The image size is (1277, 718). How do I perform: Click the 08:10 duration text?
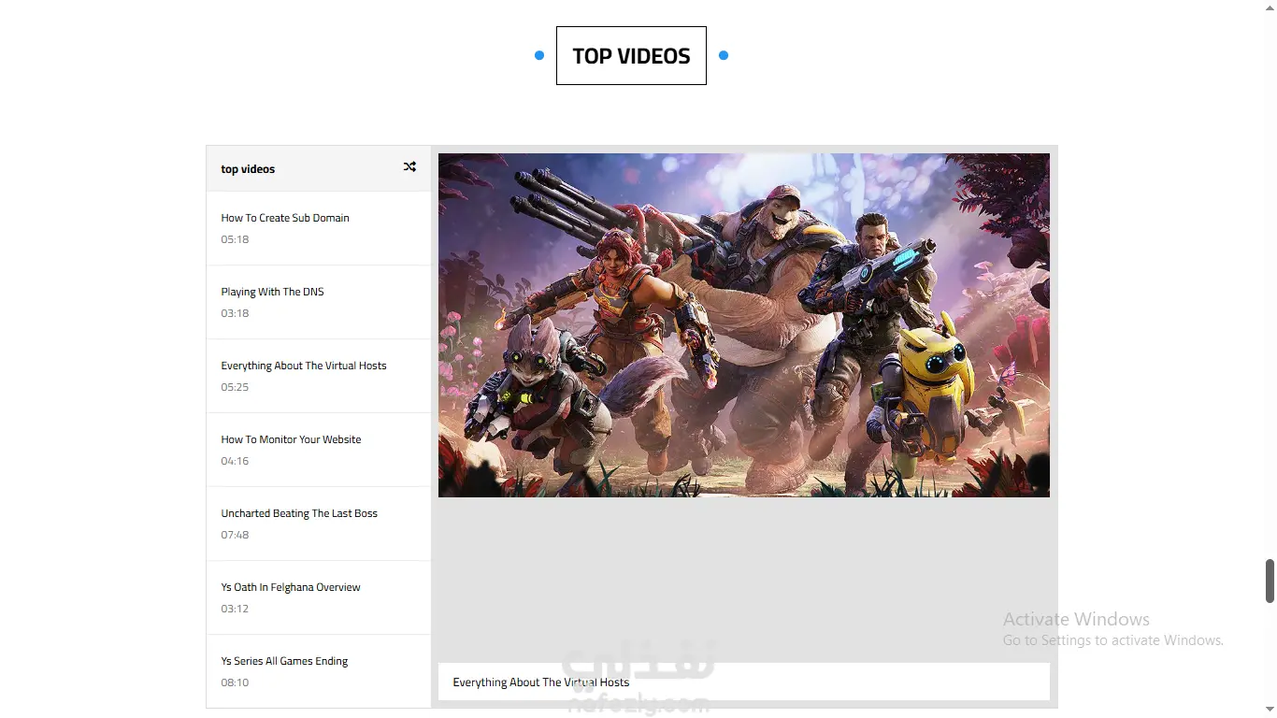pyautogui.click(x=235, y=682)
